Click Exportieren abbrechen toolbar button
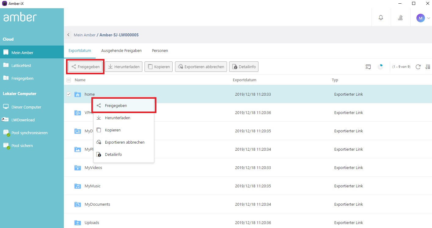 [x=201, y=67]
